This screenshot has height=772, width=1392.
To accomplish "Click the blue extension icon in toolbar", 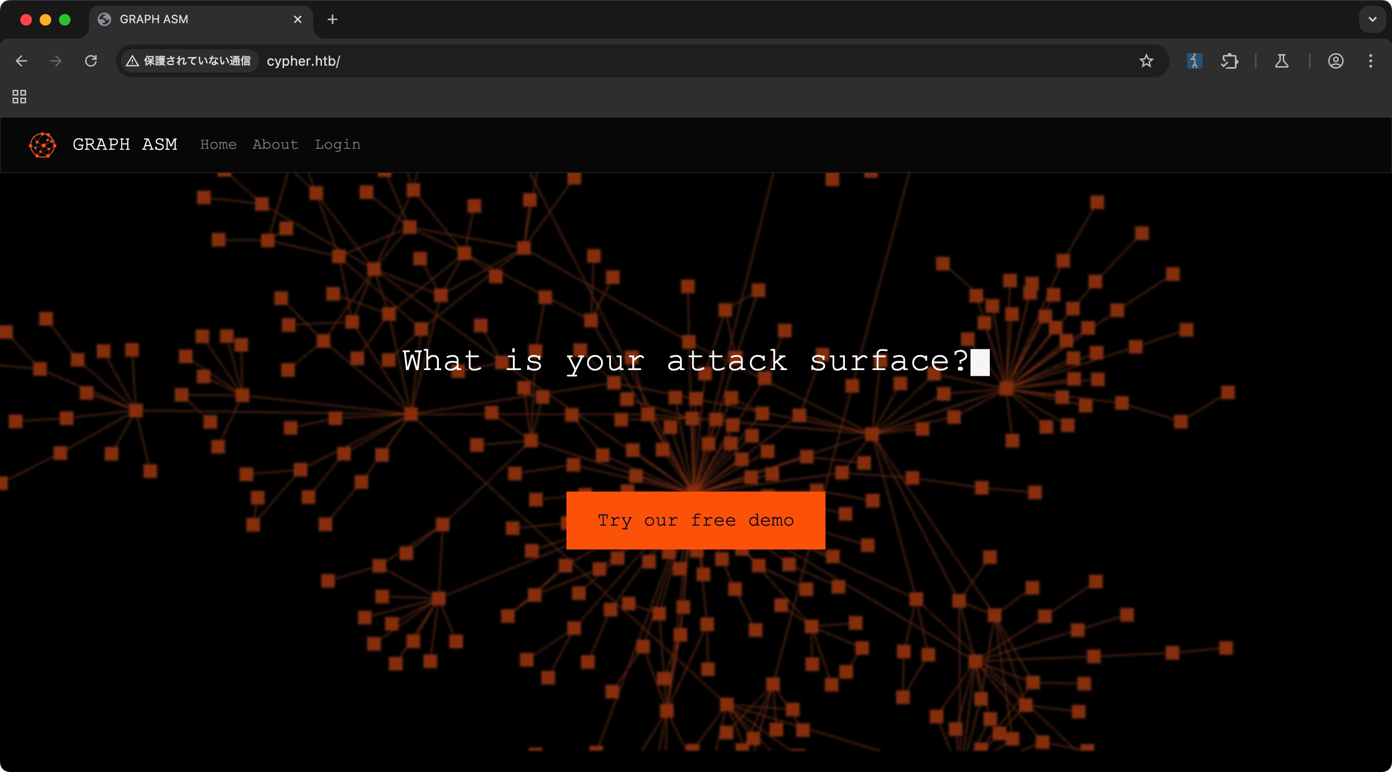I will [x=1194, y=61].
